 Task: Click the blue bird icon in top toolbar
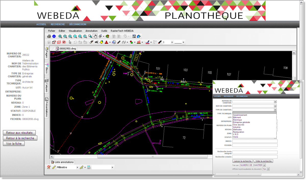tap(139, 36)
